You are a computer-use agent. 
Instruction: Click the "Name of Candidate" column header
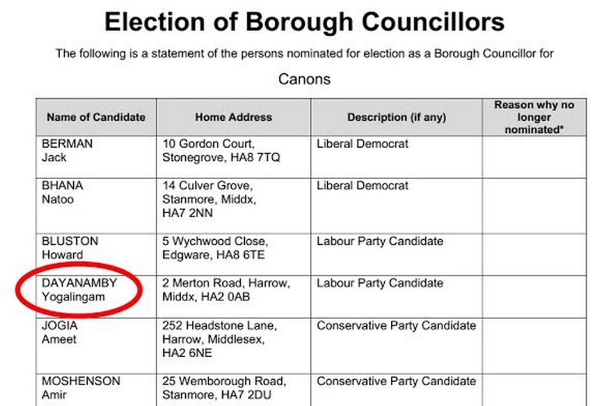pos(96,117)
